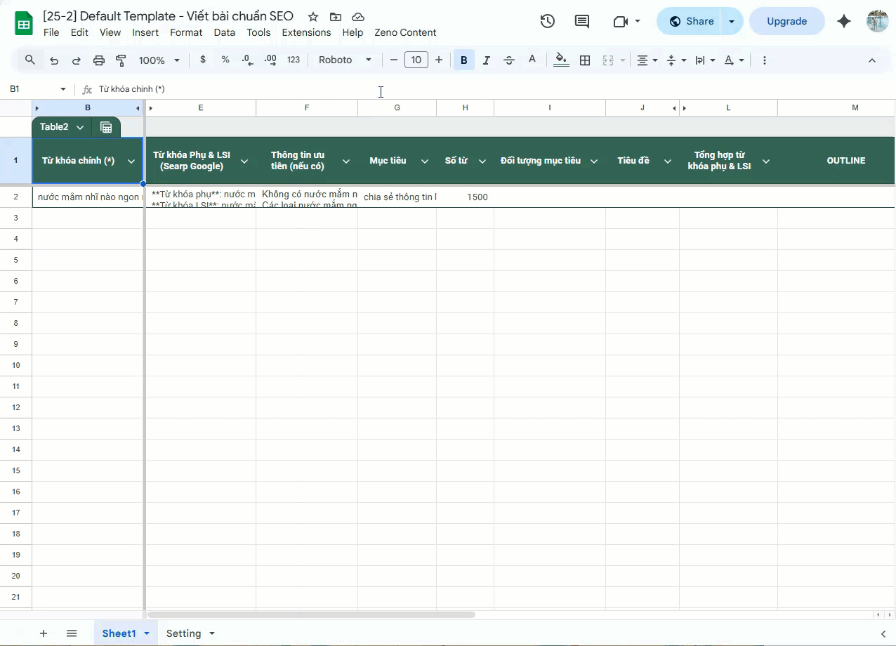Image resolution: width=896 pixels, height=646 pixels.
Task: Star this spreadsheet document
Action: (x=313, y=17)
